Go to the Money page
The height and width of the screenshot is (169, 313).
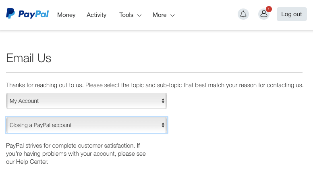coord(66,15)
